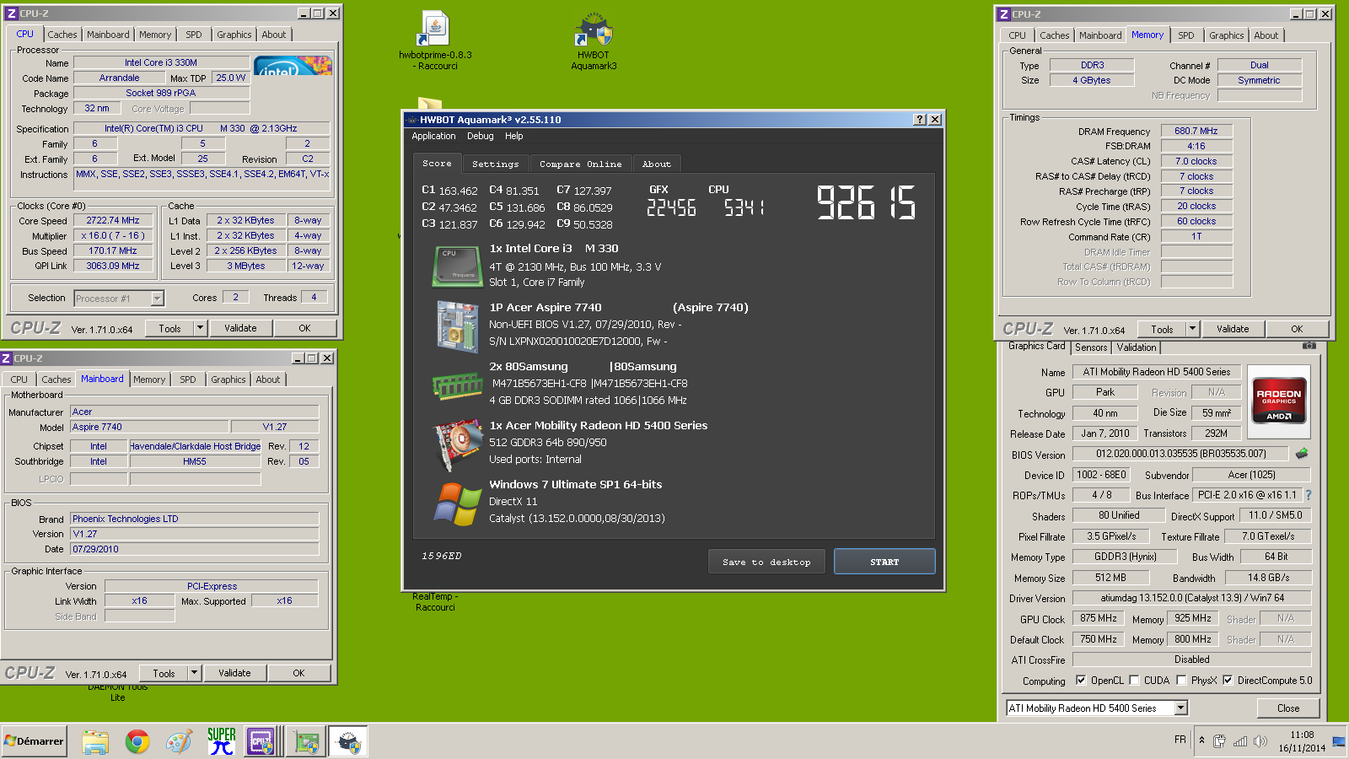The height and width of the screenshot is (759, 1349).
Task: Open Paint from the taskbar
Action: pos(179,742)
